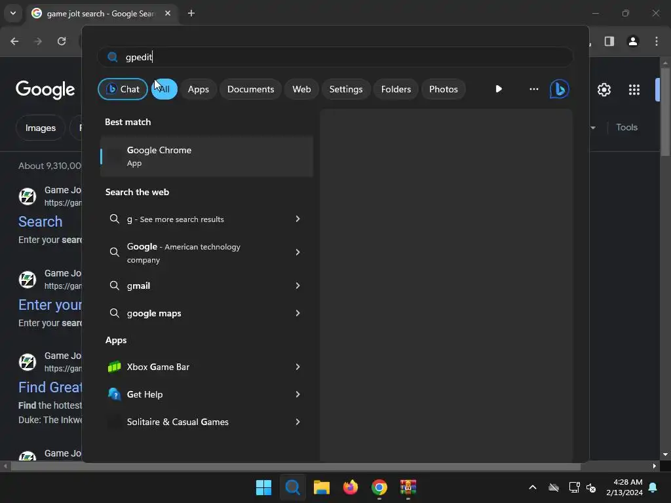Screen dimensions: 671x503
Task: Select the Chat filter
Action: point(123,89)
